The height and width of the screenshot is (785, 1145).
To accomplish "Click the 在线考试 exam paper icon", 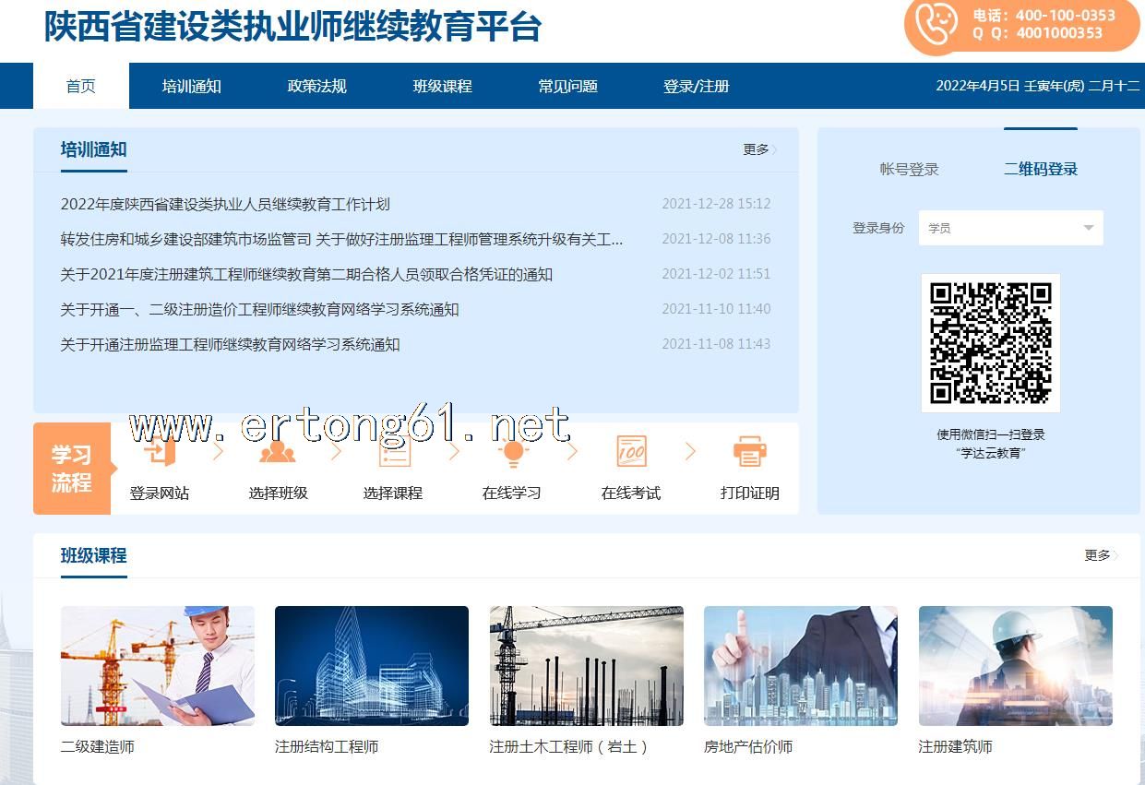I will tap(631, 452).
